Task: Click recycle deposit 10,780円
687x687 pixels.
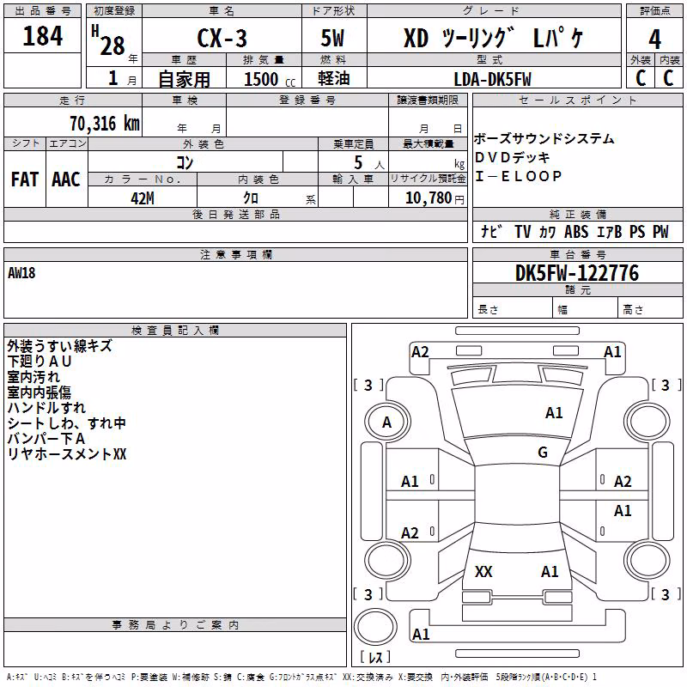Action: tap(435, 198)
